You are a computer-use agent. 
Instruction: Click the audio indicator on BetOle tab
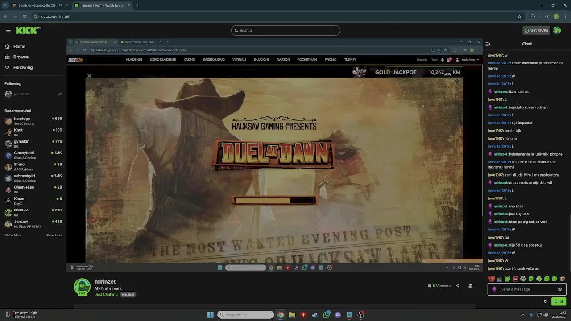[x=60, y=5]
